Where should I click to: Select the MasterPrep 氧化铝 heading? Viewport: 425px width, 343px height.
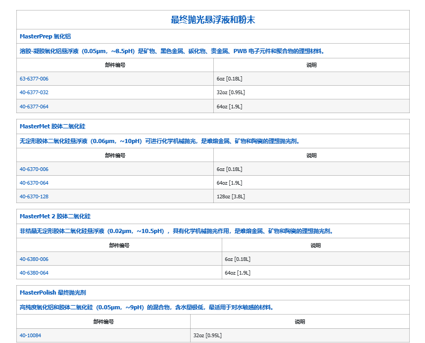tap(45, 36)
